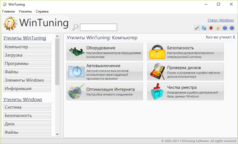Click the blue question mark help icon
238x144 pixels.
tap(225, 28)
